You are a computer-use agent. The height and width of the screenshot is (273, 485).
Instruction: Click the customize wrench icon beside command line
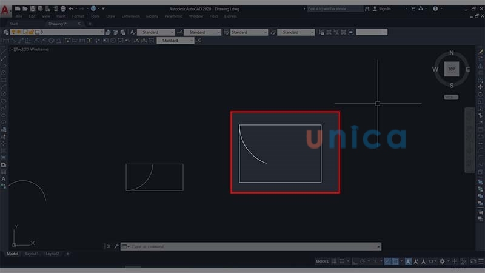click(116, 246)
